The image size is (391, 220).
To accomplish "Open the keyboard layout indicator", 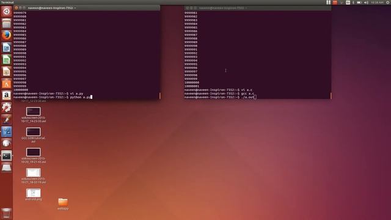I will 348,2.
